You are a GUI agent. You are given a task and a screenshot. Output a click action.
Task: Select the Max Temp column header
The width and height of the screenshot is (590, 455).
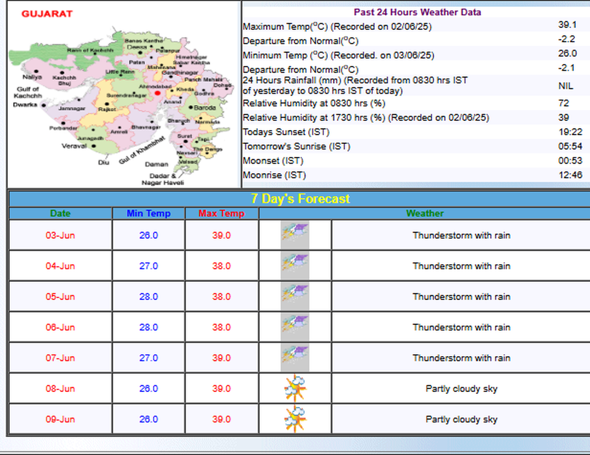pos(221,213)
